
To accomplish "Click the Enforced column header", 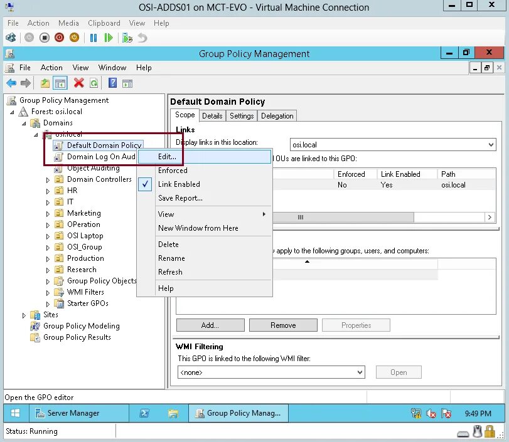I will tap(355, 174).
